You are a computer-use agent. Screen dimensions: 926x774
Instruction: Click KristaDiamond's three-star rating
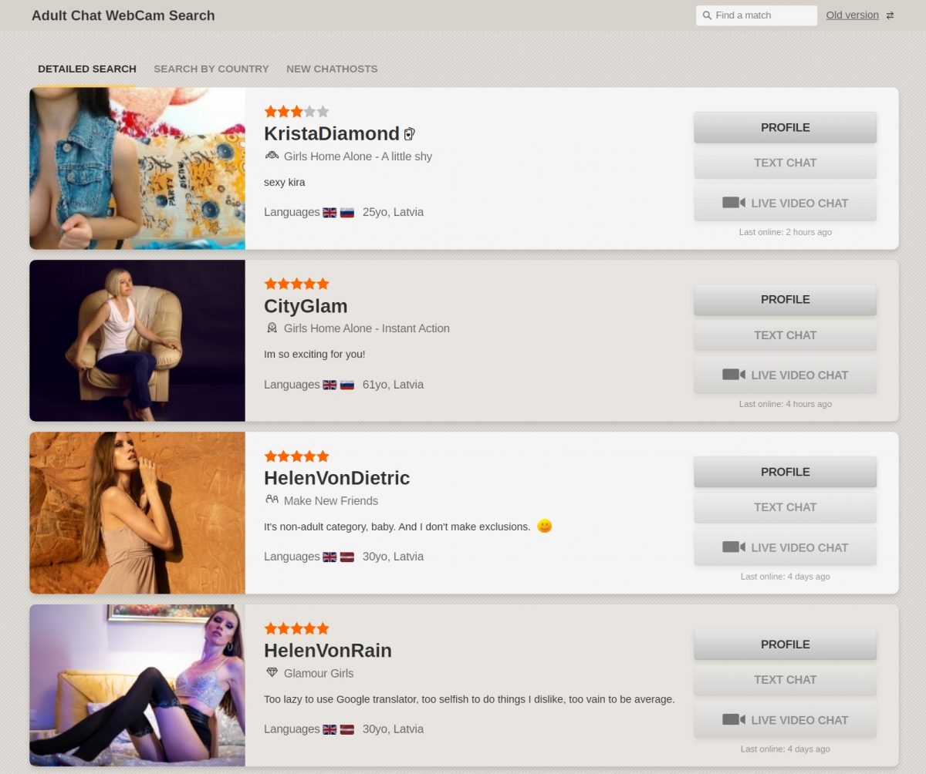tap(296, 111)
